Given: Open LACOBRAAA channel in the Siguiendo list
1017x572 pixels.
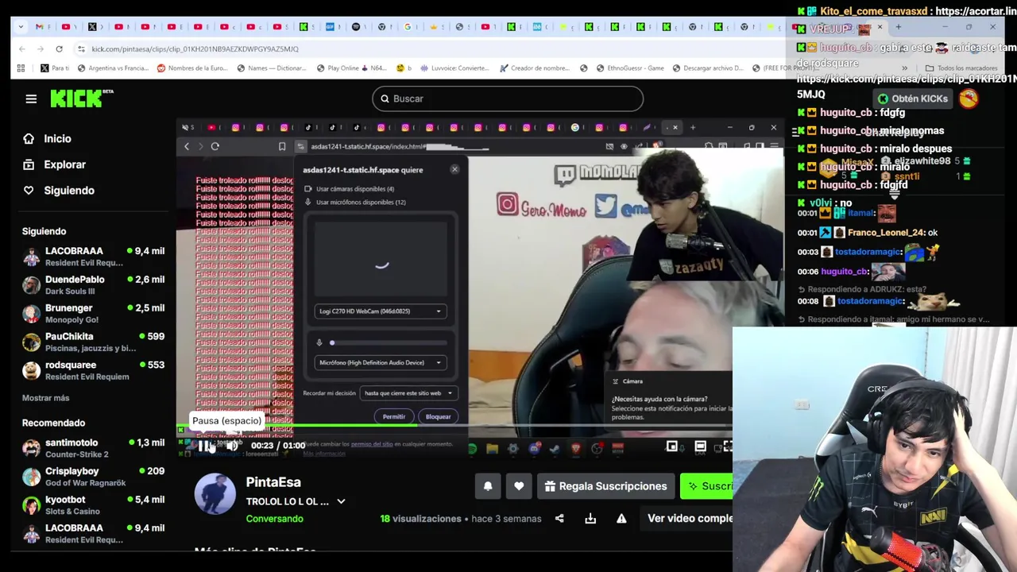Looking at the screenshot, I should [x=94, y=257].
